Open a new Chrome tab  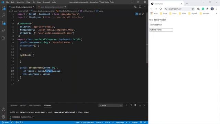point(187,4)
